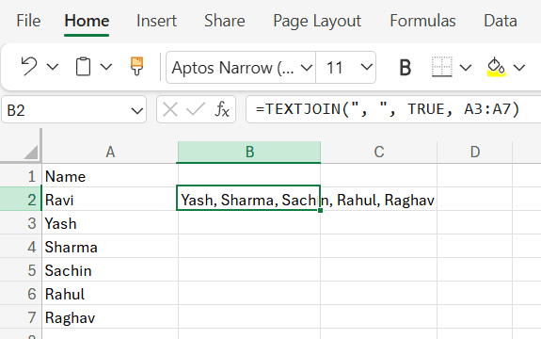This screenshot has height=339, width=541.
Task: Switch to the Insert tab
Action: [x=156, y=21]
